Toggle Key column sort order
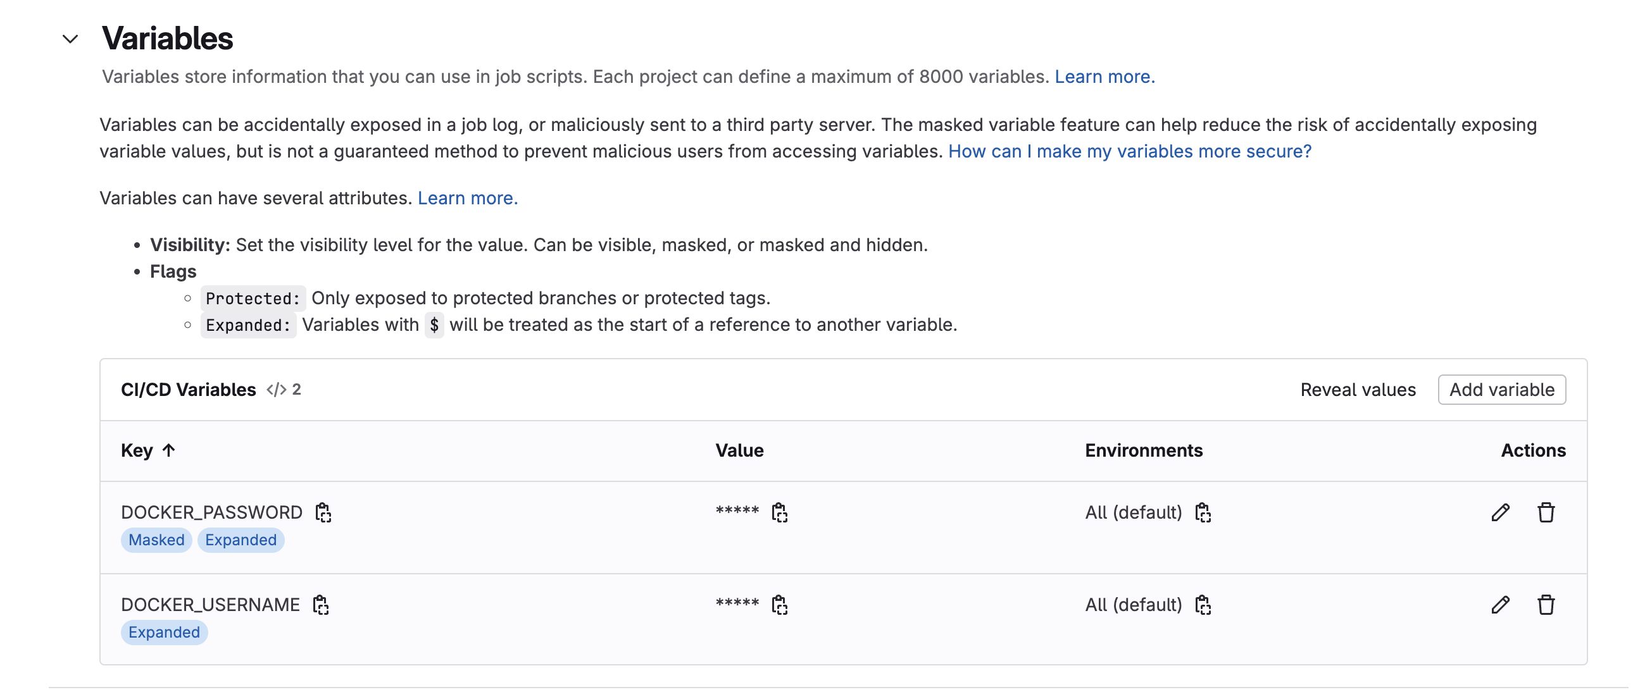Image resolution: width=1633 pixels, height=692 pixels. pyautogui.click(x=148, y=450)
